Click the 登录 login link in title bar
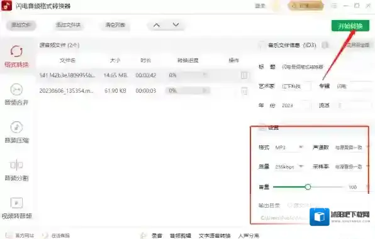This screenshot has height=239, width=375. [x=260, y=6]
